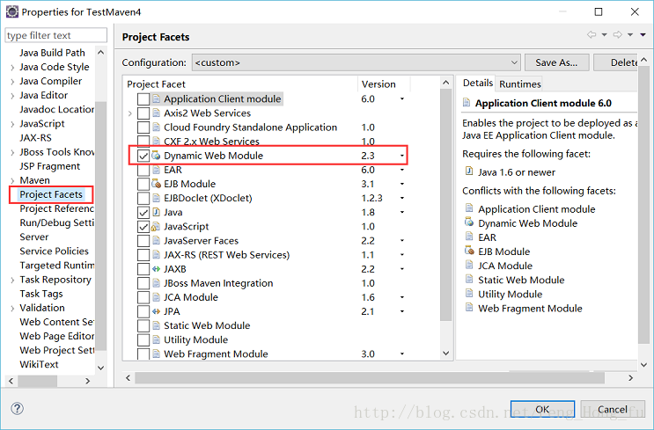
Task: Click the Static Web Module facet icon
Action: (x=156, y=325)
